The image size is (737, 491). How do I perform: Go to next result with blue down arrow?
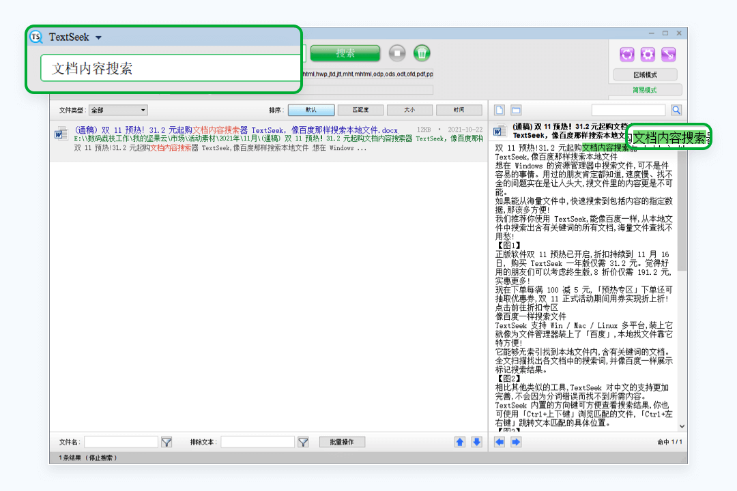click(x=476, y=442)
